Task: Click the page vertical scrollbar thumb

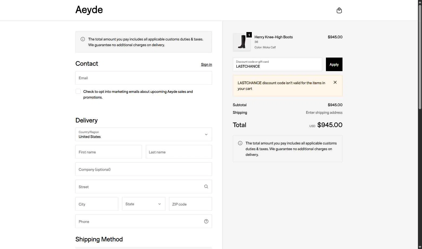Action: coord(420,57)
